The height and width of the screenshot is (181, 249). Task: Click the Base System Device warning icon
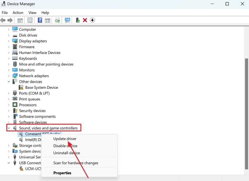21,87
